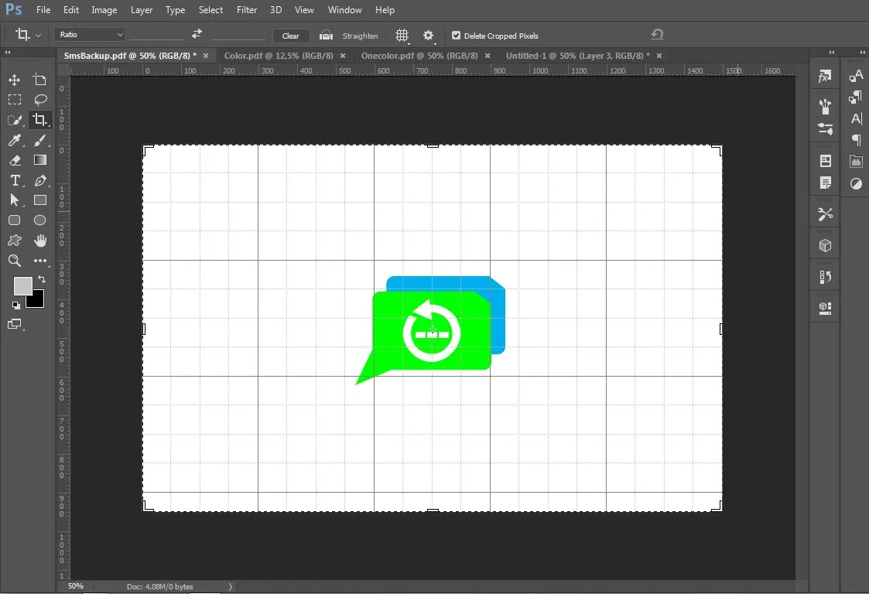Open the Styles panel fx icon
The image size is (869, 594).
click(x=825, y=77)
